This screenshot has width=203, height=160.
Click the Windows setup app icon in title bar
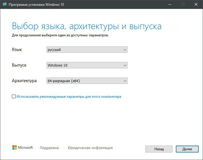[x=5, y=4]
